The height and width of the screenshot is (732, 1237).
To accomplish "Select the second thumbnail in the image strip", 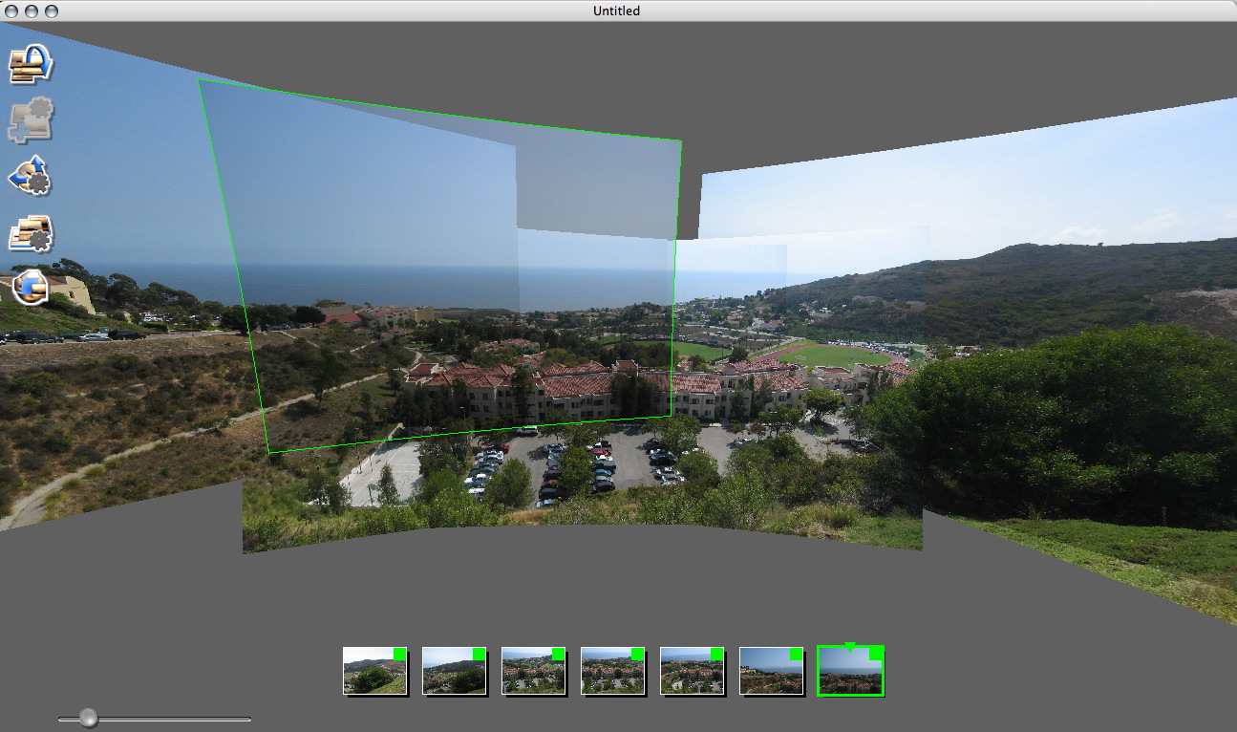I will pos(455,671).
